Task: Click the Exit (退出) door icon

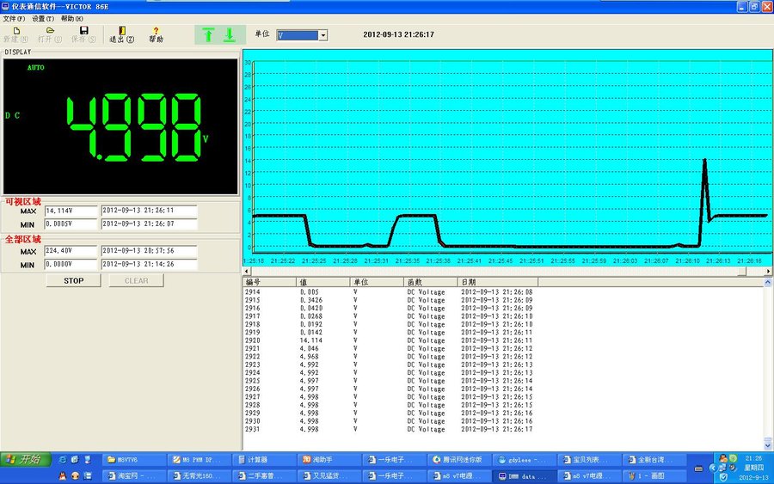Action: click(121, 31)
